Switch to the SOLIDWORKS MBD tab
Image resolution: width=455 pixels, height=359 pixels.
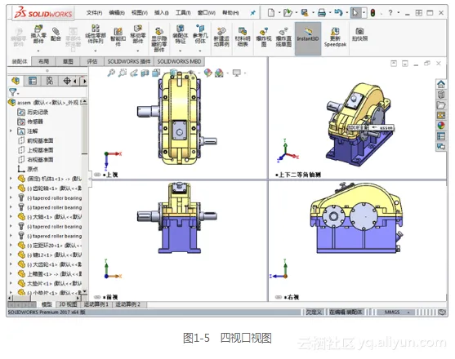(179, 61)
